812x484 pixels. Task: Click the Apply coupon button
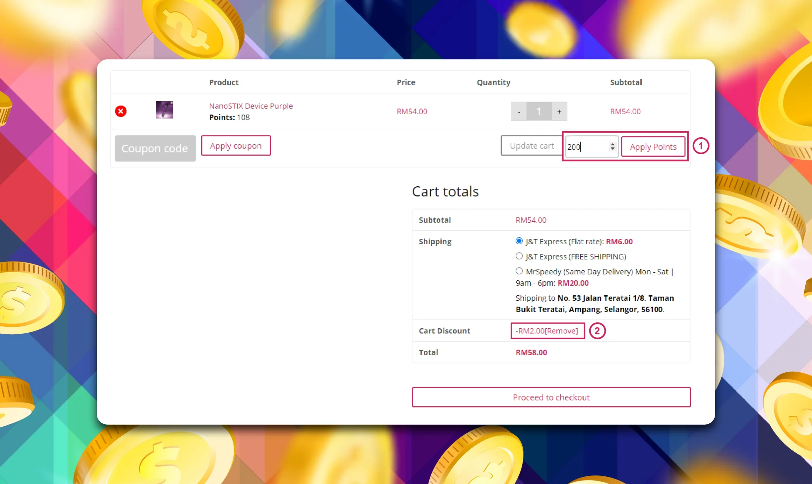tap(236, 146)
